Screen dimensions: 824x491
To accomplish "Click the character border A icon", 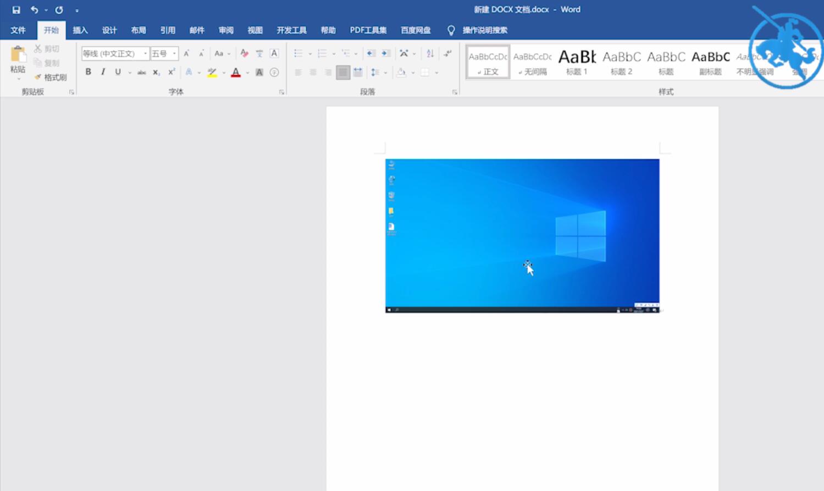I will [x=274, y=53].
